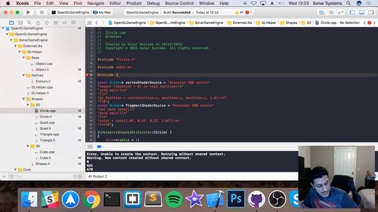Viewport: 378px width, 212px height.
Task: Open the Debug navigator
Action: point(56,22)
